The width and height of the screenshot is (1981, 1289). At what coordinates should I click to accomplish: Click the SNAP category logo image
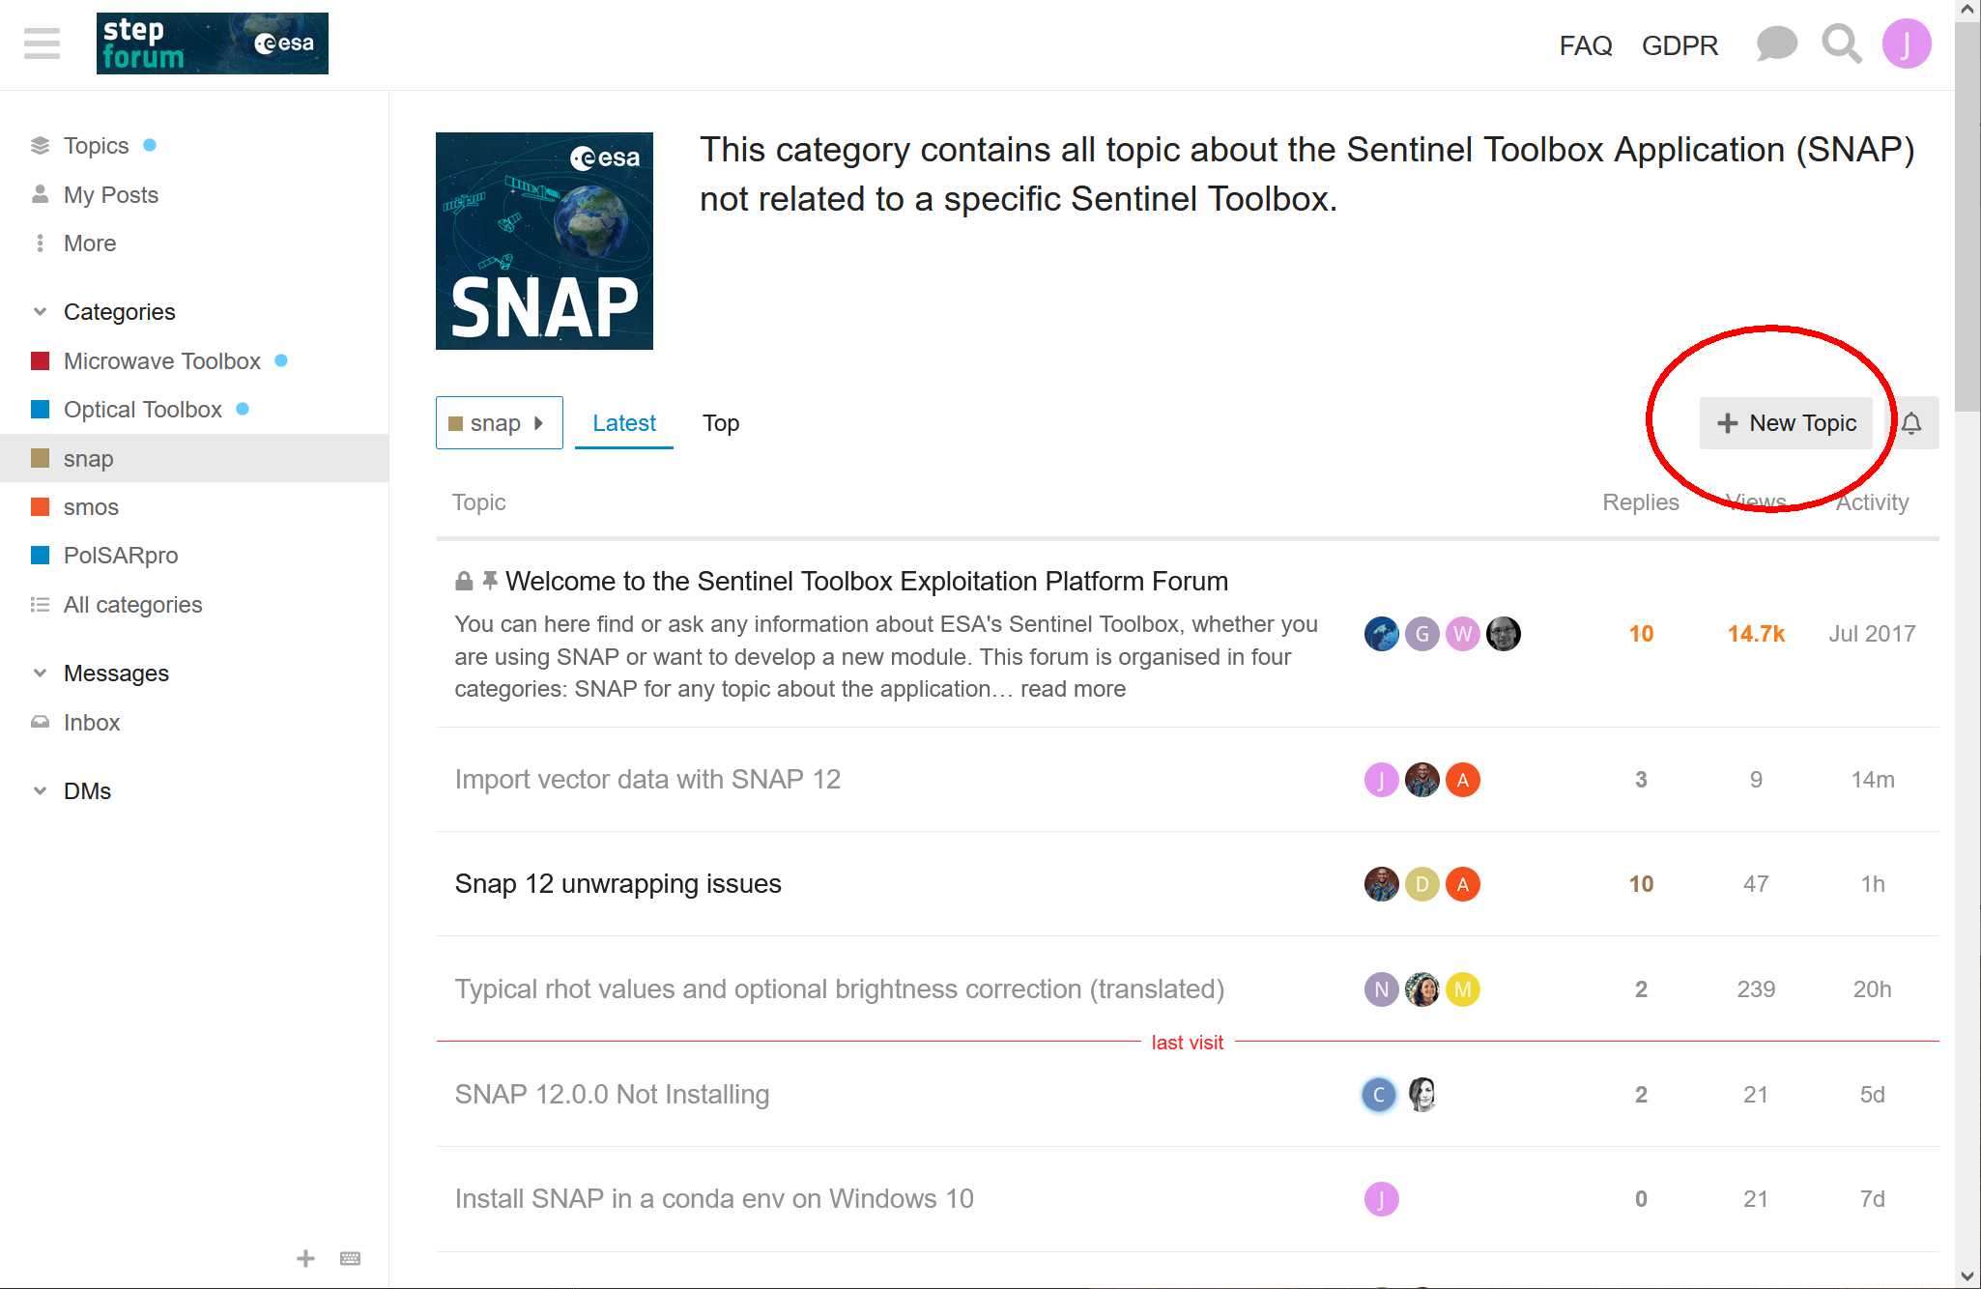544,241
